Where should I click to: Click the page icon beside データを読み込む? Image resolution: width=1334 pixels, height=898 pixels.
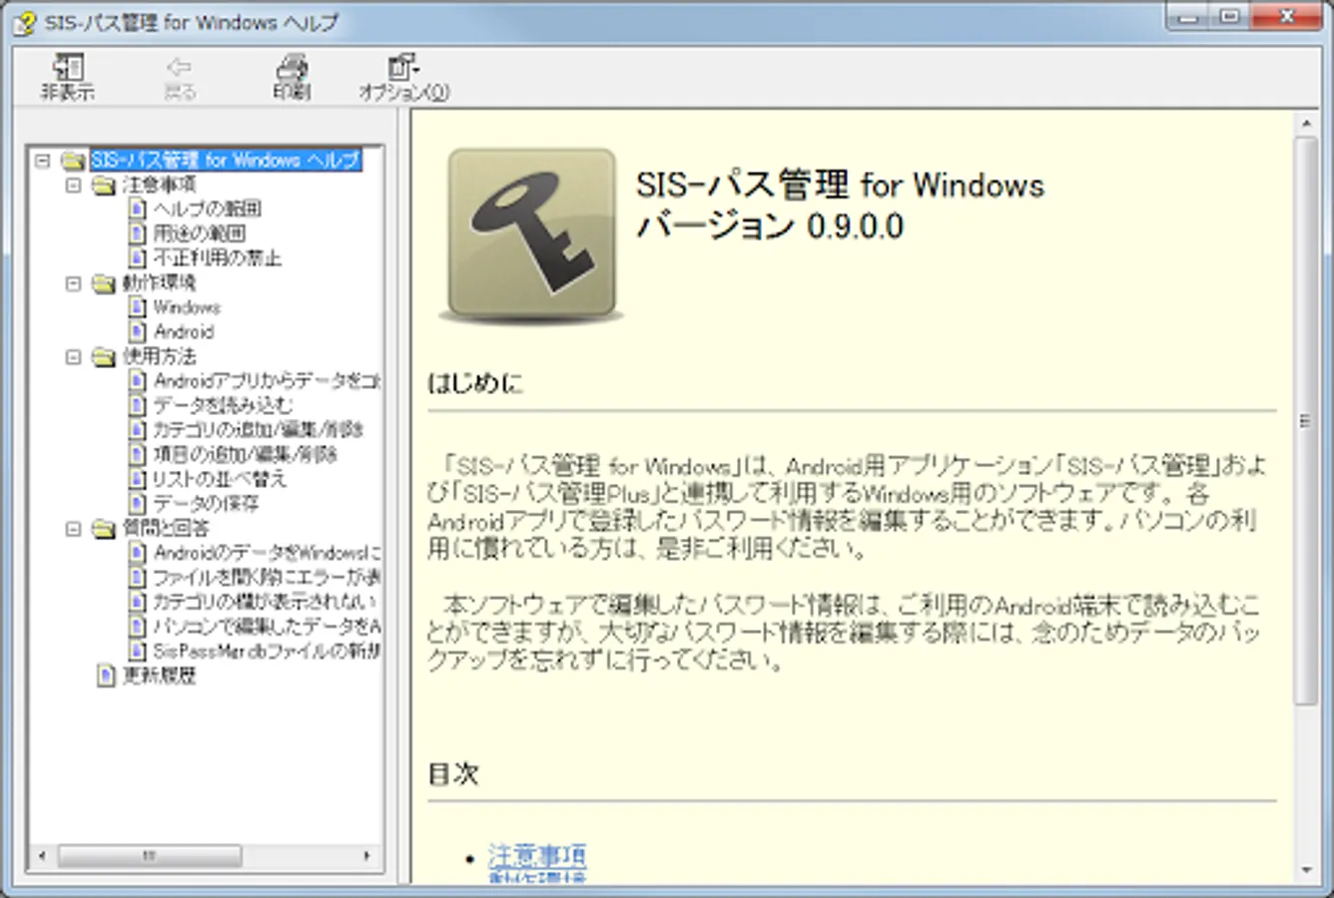137,405
